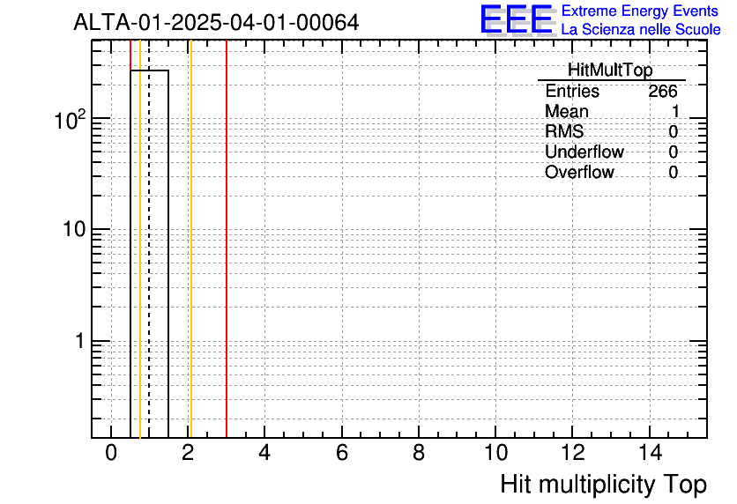Select the Hit multiplicity Top axis title

603,485
